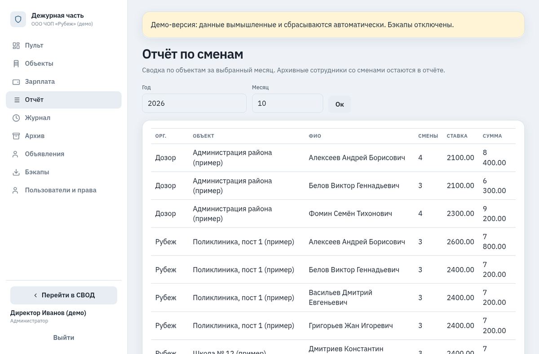This screenshot has width=539, height=354.
Task: Open the Журнал section
Action: click(x=63, y=118)
